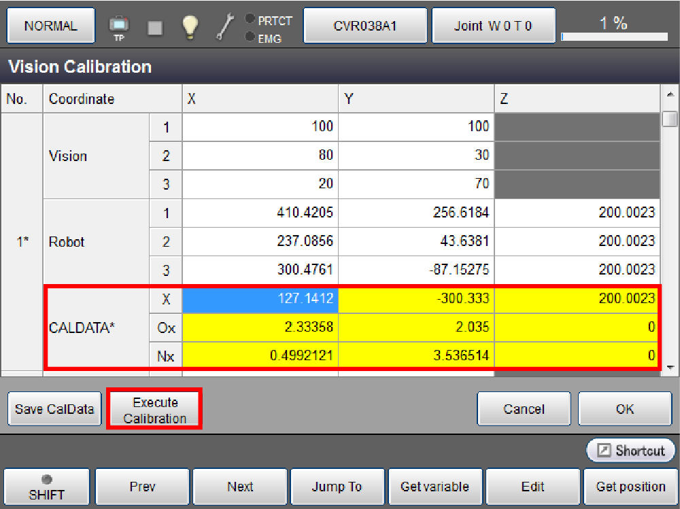Screen dimensions: 680x509
Task: Open the Joint W 0 T 0 selector
Action: coord(493,27)
